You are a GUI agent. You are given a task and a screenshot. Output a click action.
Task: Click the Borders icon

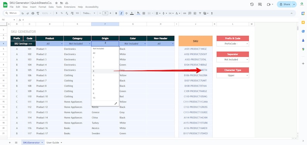pos(144,13)
